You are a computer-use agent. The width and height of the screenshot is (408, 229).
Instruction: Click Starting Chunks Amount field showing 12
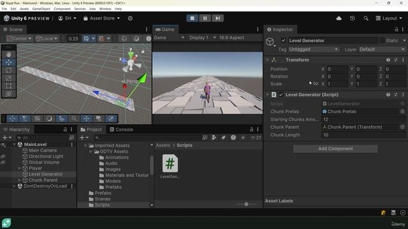tap(363, 120)
